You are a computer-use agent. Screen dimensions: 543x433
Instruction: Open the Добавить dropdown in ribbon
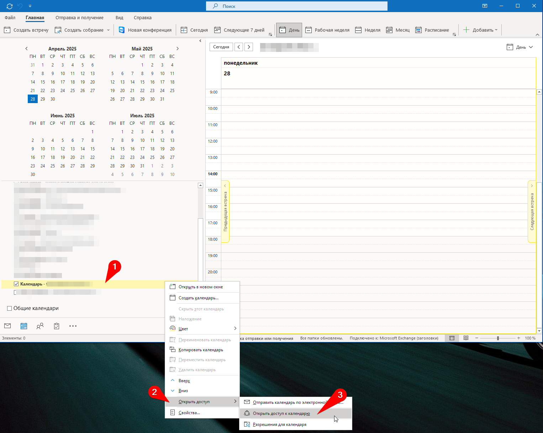point(480,30)
